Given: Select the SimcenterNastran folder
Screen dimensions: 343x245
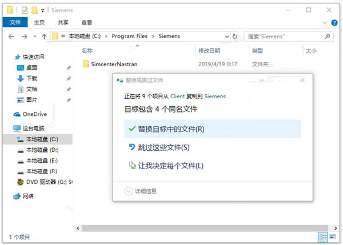Looking at the screenshot, I should click(x=110, y=64).
